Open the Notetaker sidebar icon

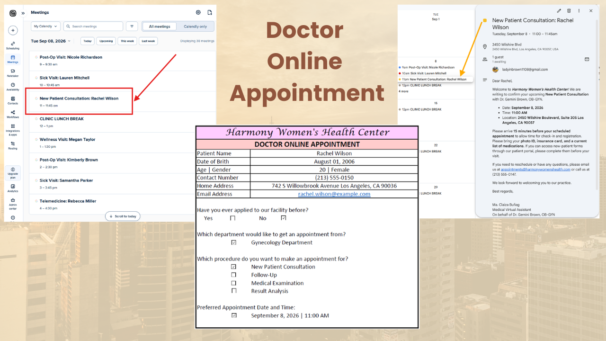click(x=13, y=73)
